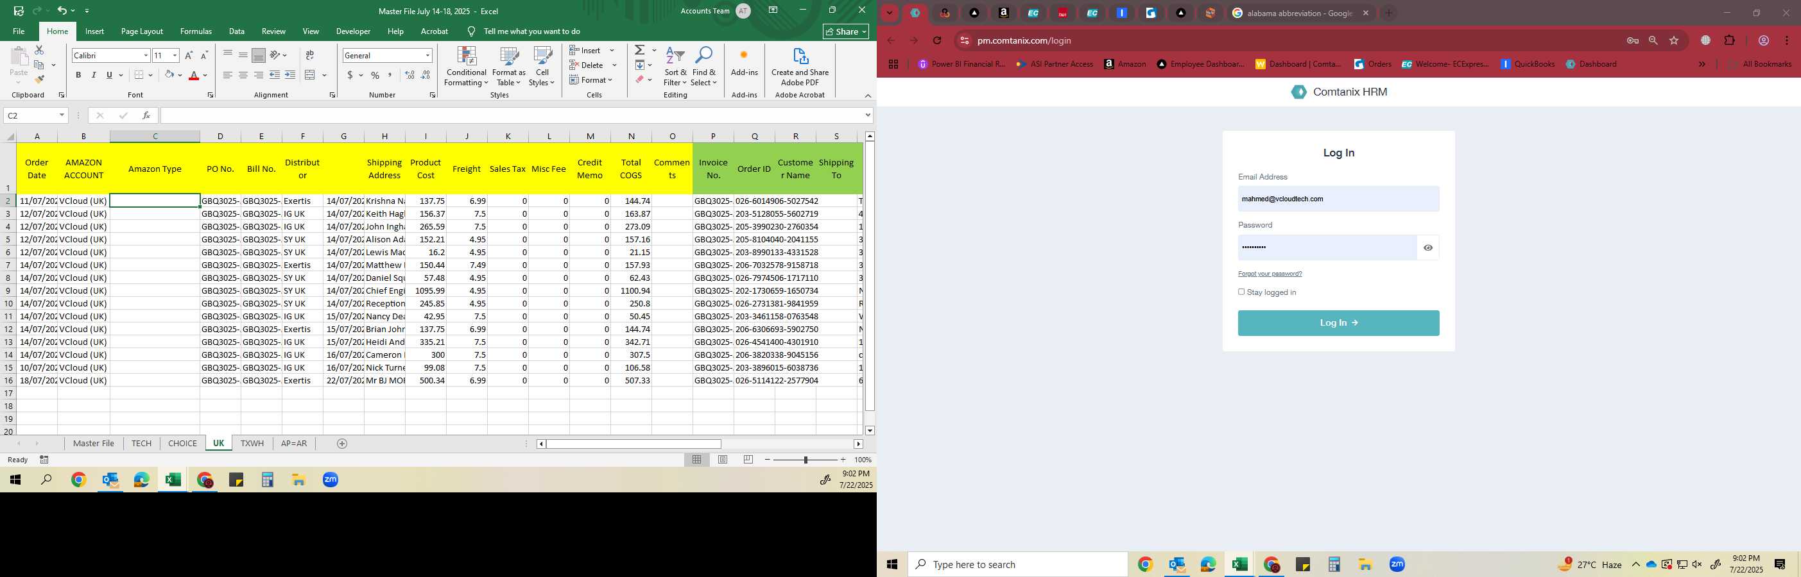This screenshot has width=1801, height=577.
Task: Open All Bookmarks folder
Action: [x=1759, y=63]
